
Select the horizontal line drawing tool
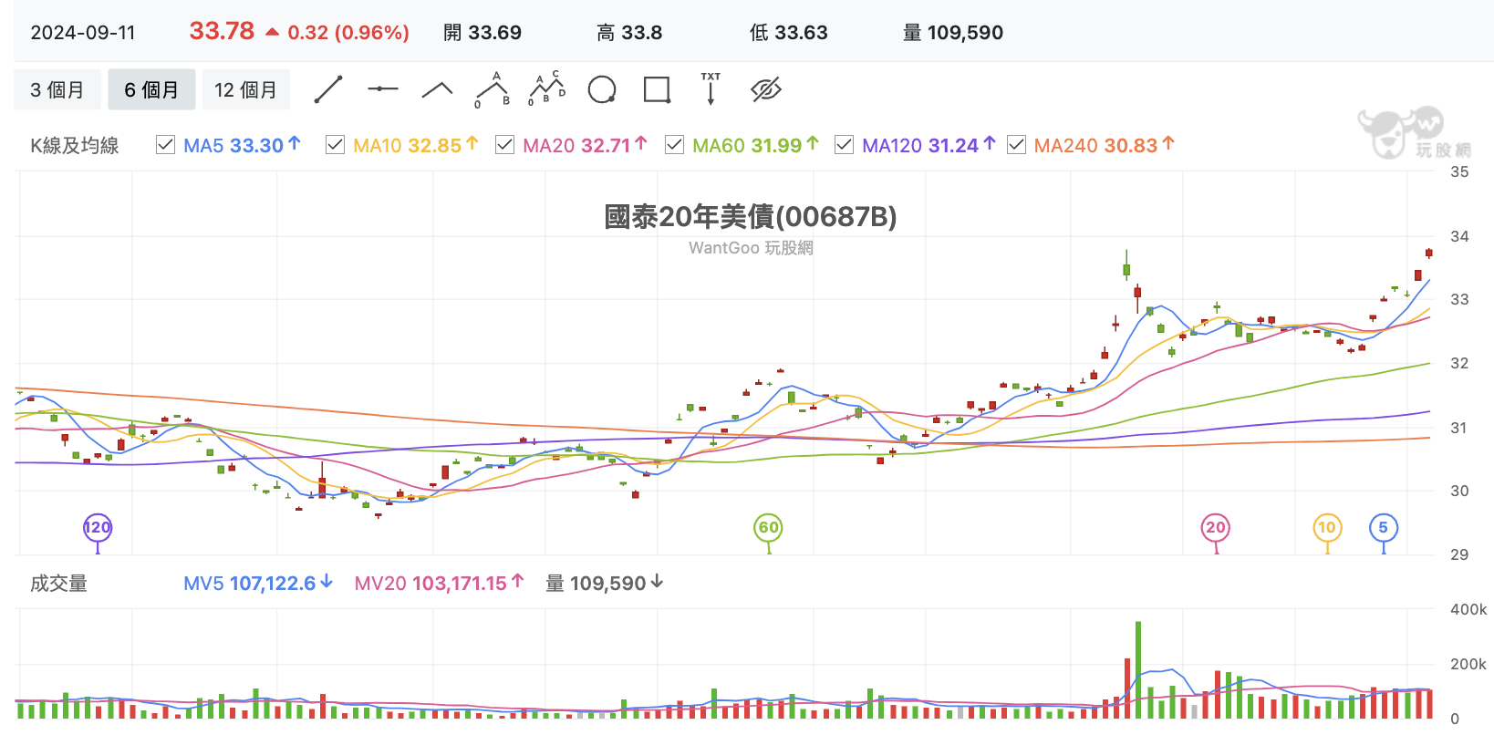point(383,89)
